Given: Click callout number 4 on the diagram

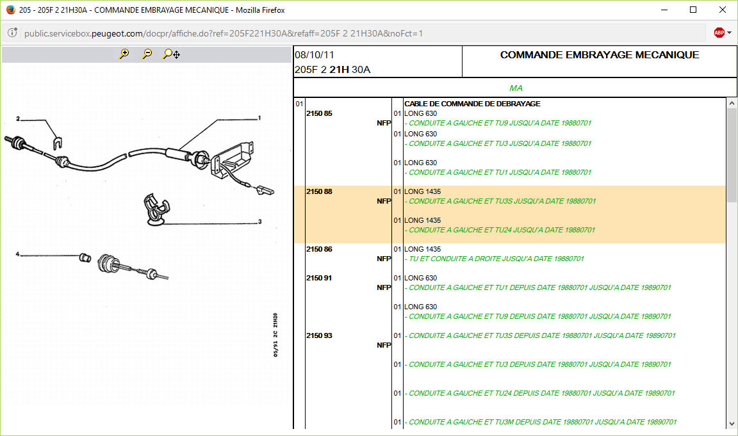Looking at the screenshot, I should pyautogui.click(x=17, y=254).
